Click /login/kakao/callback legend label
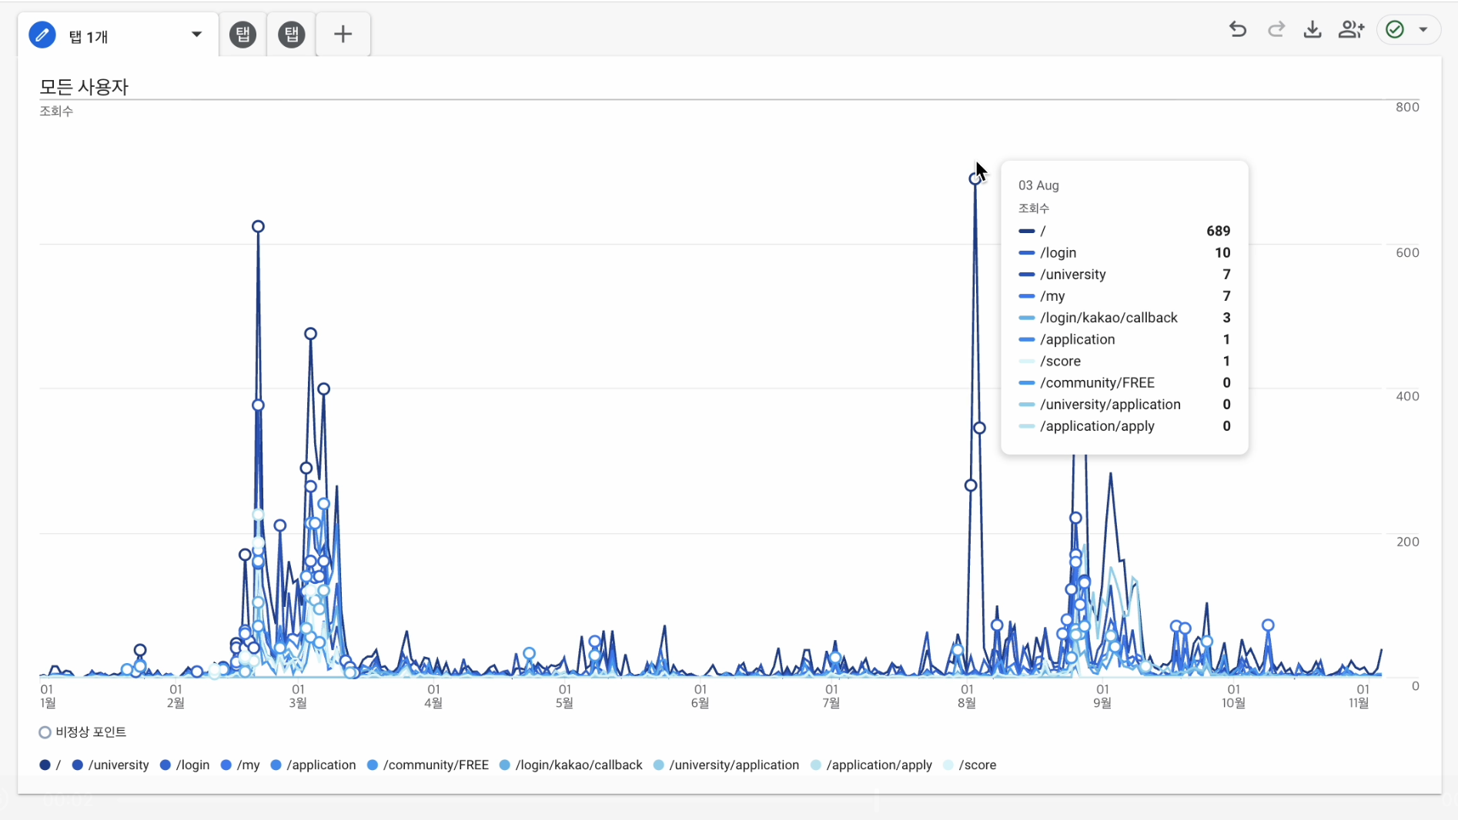The width and height of the screenshot is (1458, 820). point(578,765)
